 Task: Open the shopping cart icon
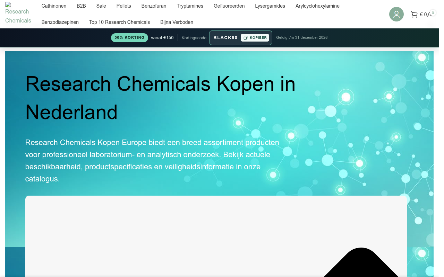414,15
